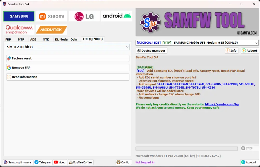The height and width of the screenshot is (167, 260).
Task: Switch to the DL Mode tab
Action: tap(61, 39)
